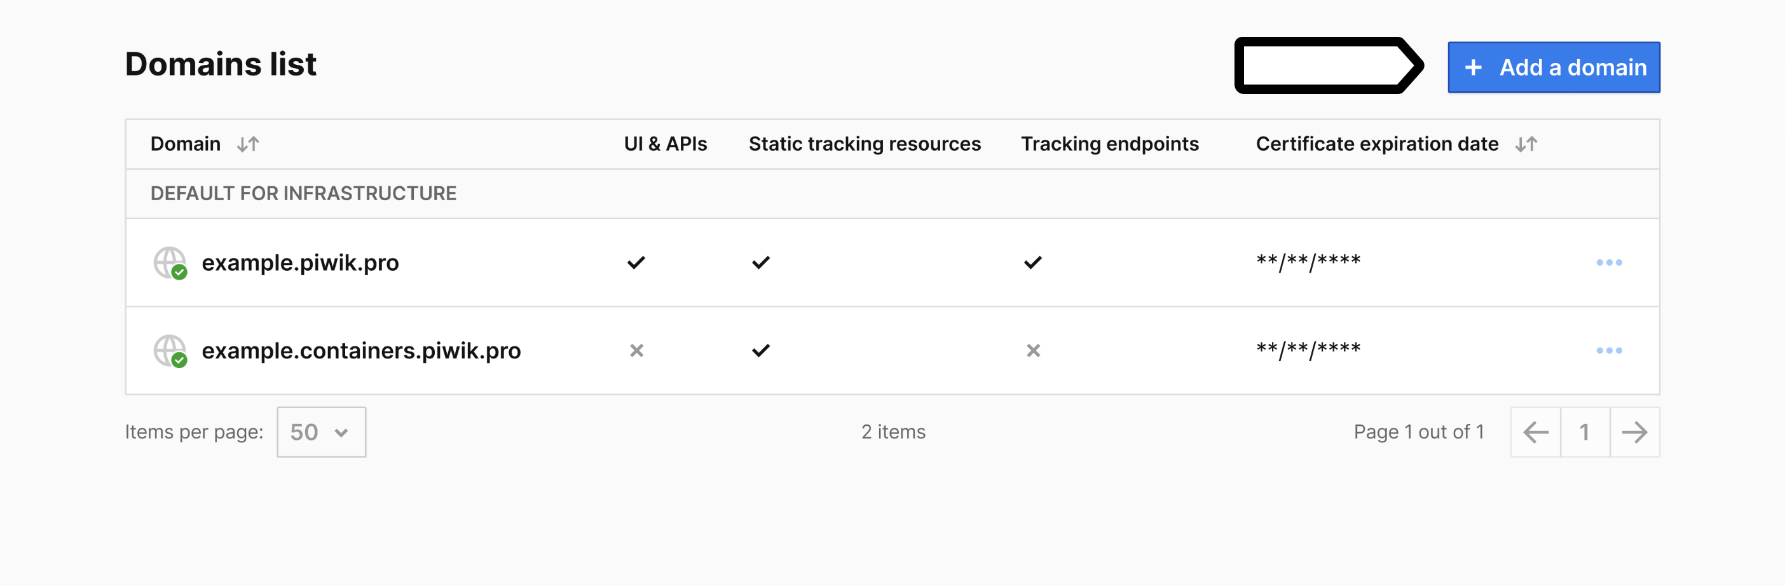Viewport: 1785px width, 586px height.
Task: Open the example.containers.piwik.pro domain entry
Action: [x=361, y=351]
